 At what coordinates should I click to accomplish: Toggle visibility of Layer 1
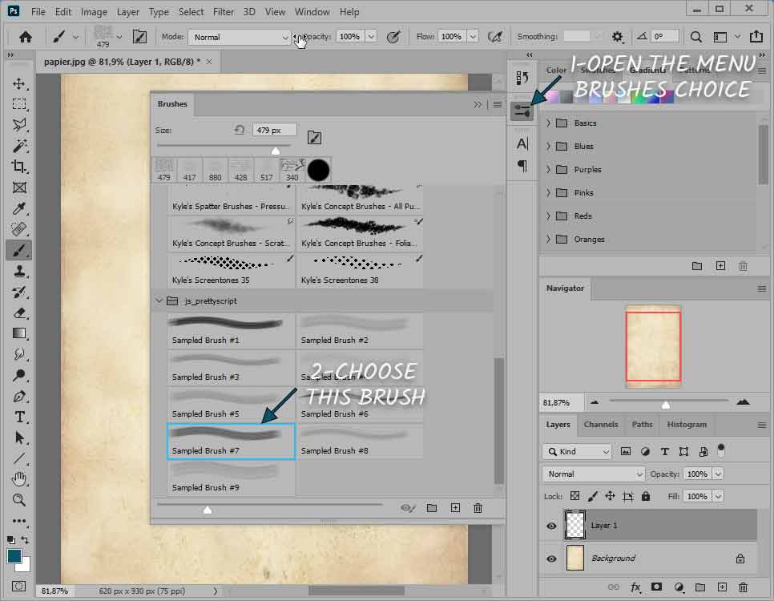pyautogui.click(x=551, y=526)
